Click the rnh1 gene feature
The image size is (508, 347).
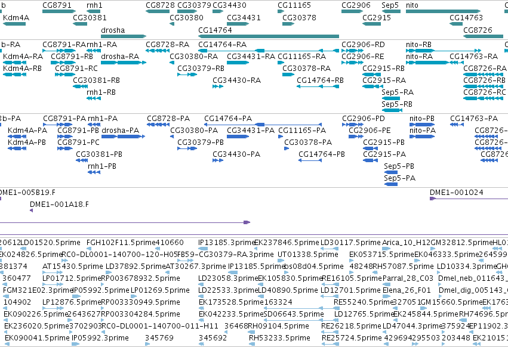coord(93,11)
